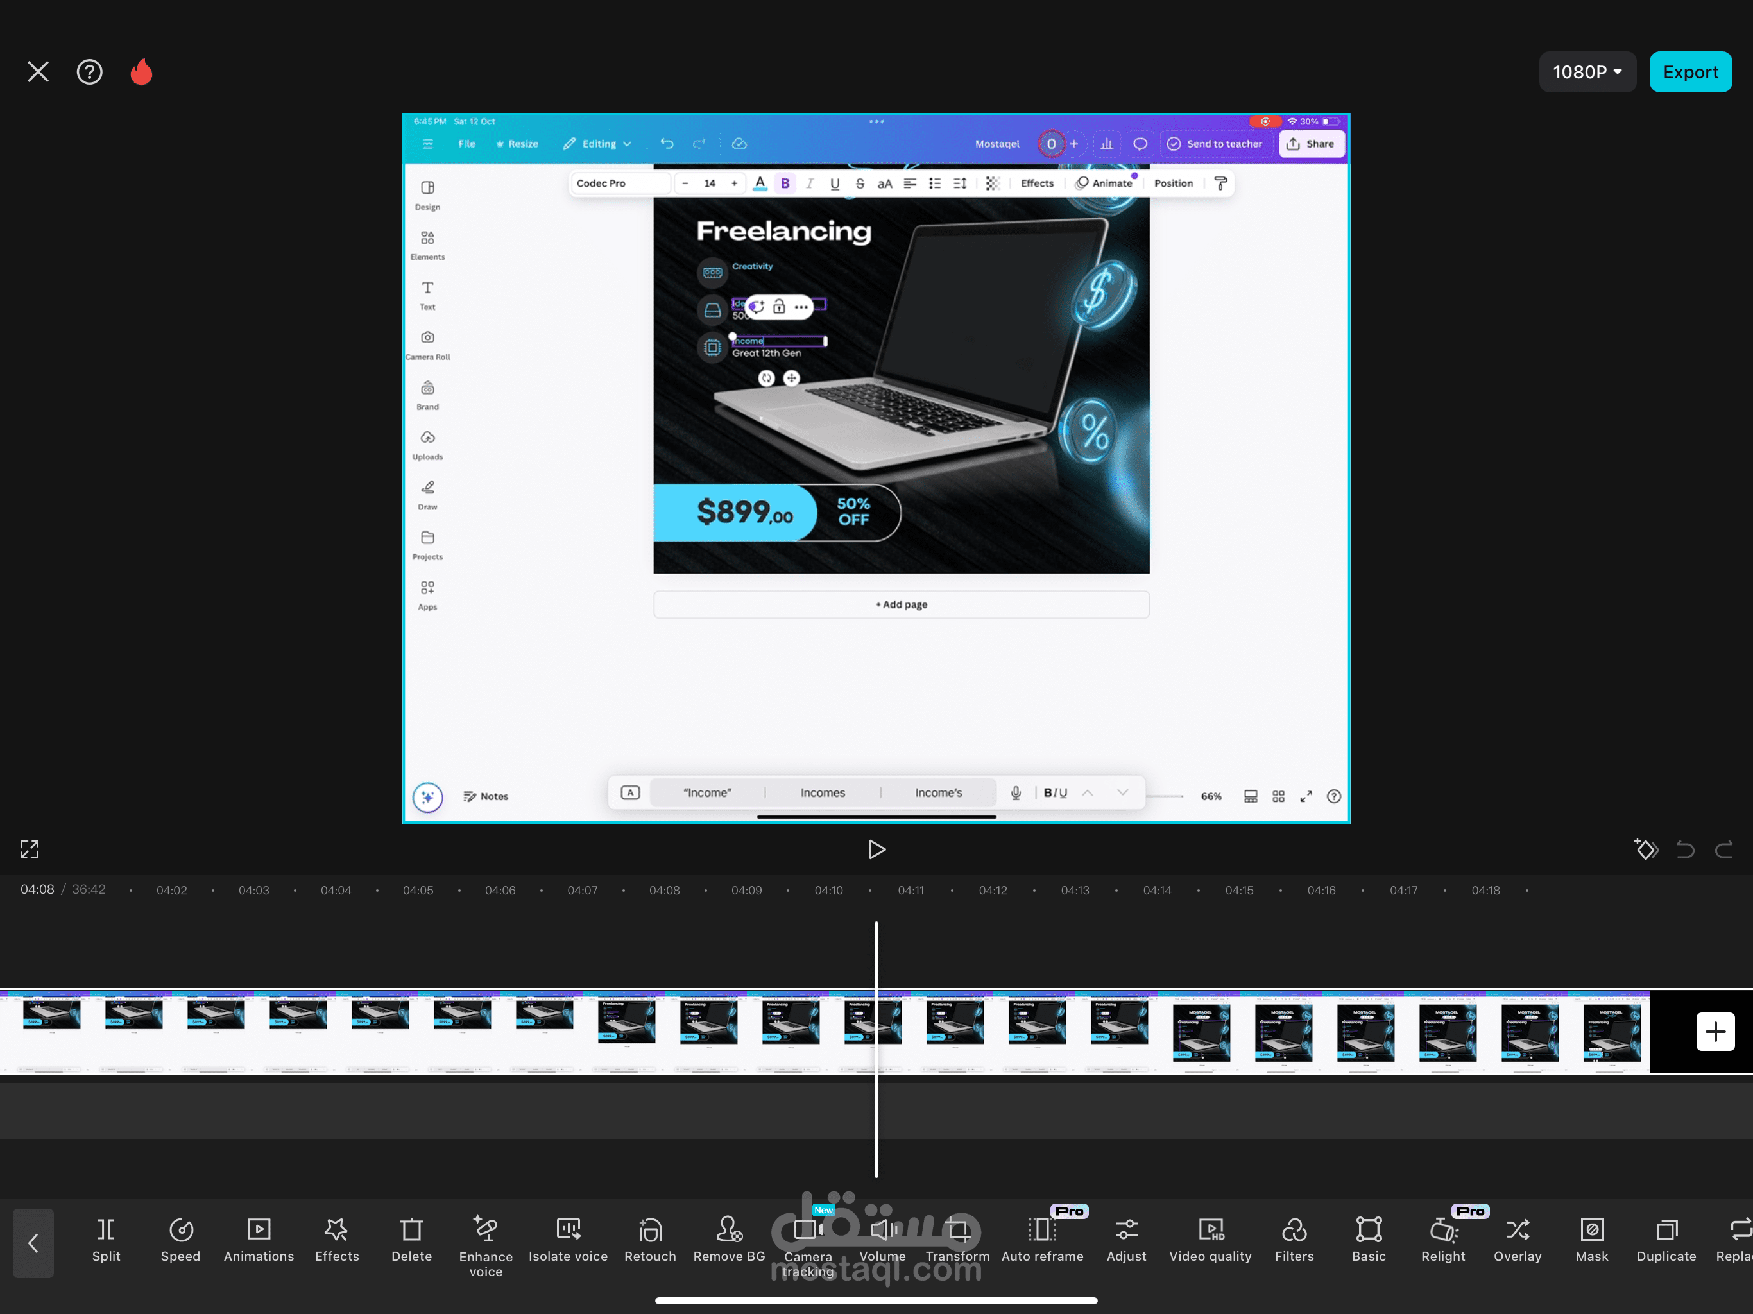Image resolution: width=1753 pixels, height=1314 pixels.
Task: Open the Animations tool
Action: coord(259,1240)
